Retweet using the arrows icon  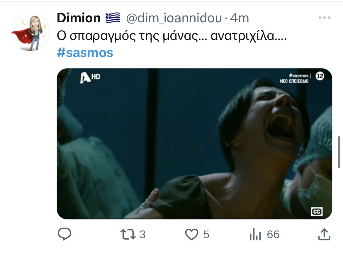click(128, 234)
